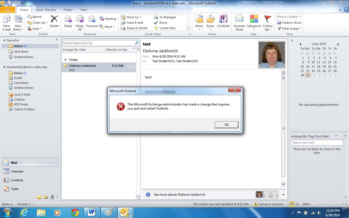Collapse the tstudent102@vet.k-state.edu account tree
This screenshot has height=218, width=349.
point(4,67)
